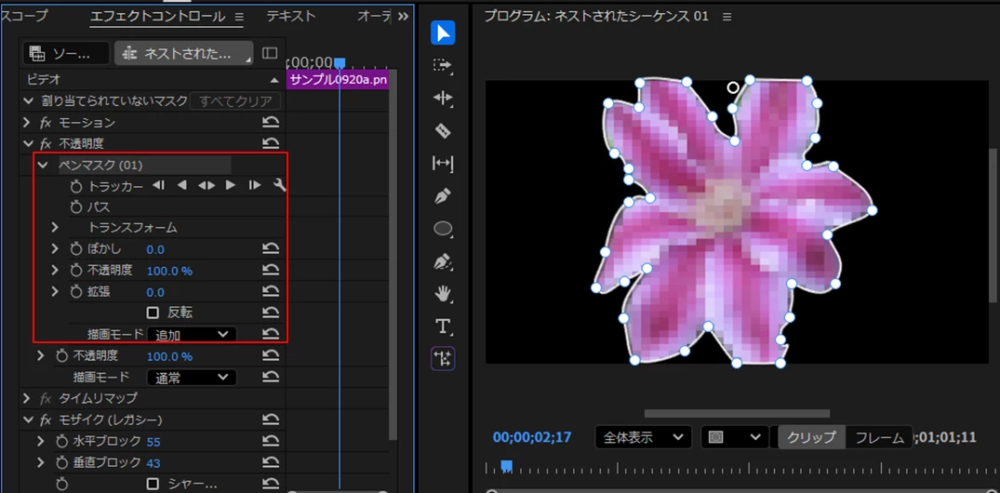Track selected mask forward

[x=231, y=186]
